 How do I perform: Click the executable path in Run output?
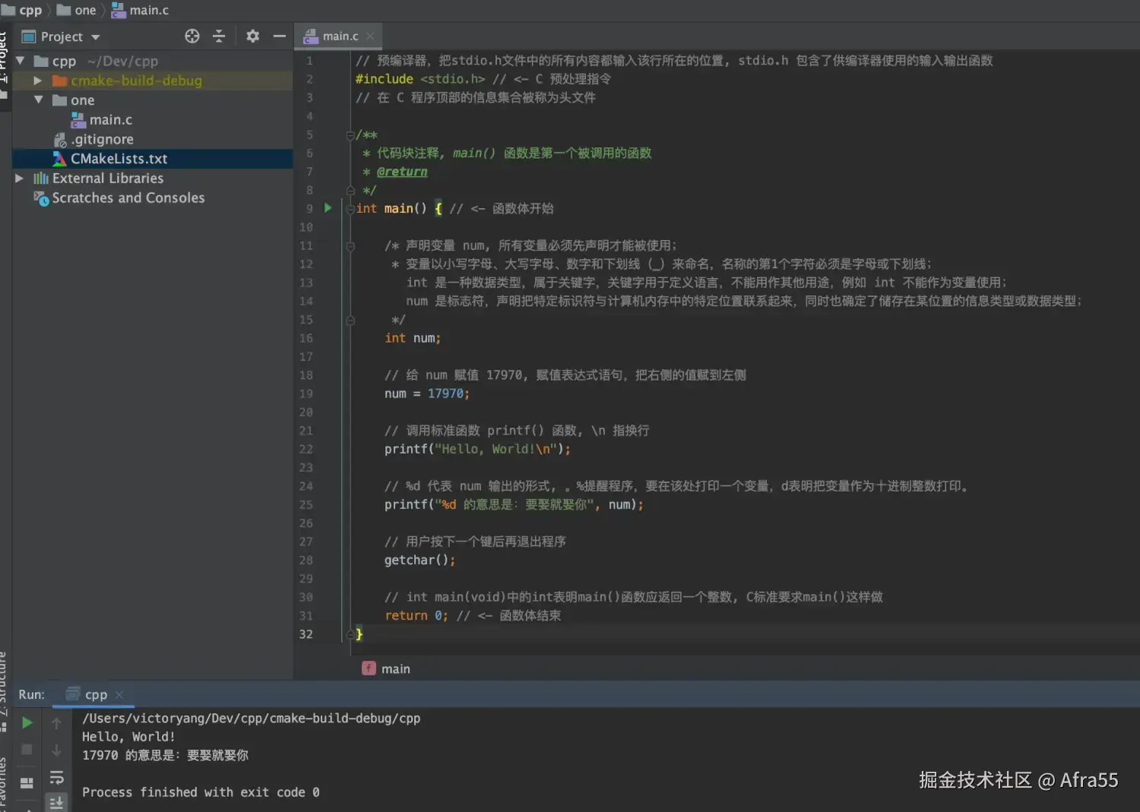tap(251, 718)
